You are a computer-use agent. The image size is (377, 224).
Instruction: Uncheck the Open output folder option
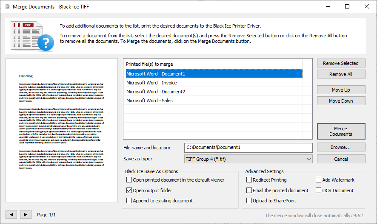(x=129, y=190)
